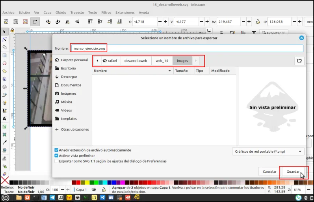
Task: Expand the Nombre column sort arrow
Action: (170, 71)
